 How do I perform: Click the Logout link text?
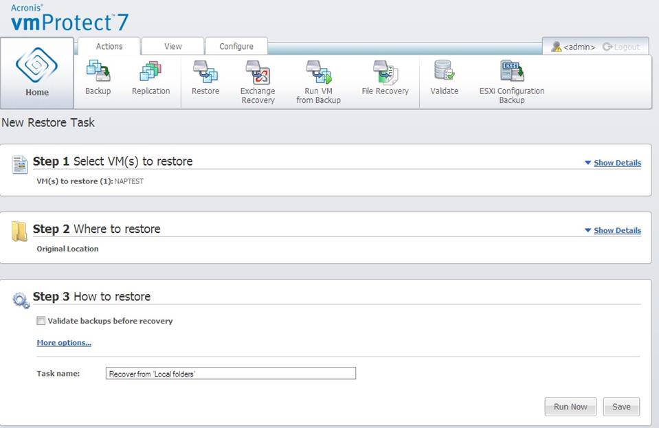pos(627,47)
